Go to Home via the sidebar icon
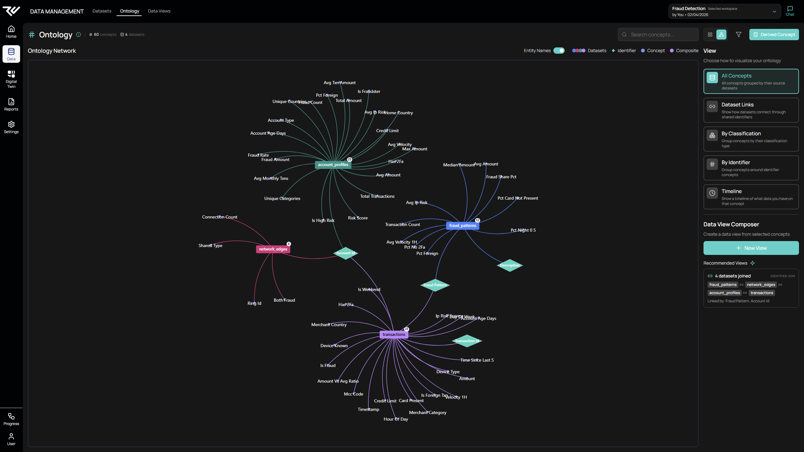 pyautogui.click(x=11, y=31)
